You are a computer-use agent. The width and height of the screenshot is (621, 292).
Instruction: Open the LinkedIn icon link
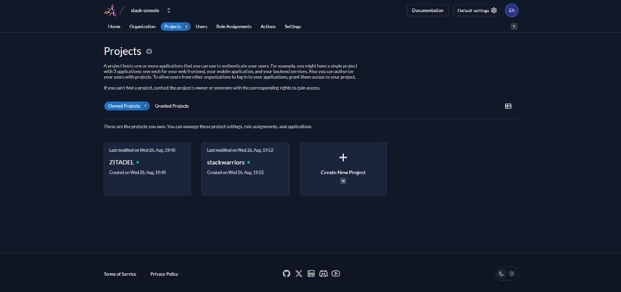pos(311,273)
